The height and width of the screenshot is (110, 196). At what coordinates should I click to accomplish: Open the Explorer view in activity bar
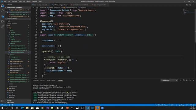click(2, 5)
